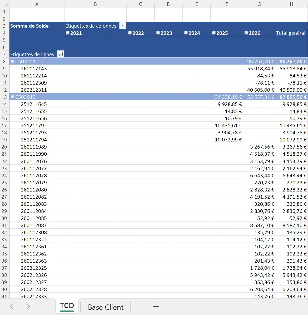This screenshot has height=315, width=308.
Task: Add a new sheet with plus icon
Action: [156, 306]
